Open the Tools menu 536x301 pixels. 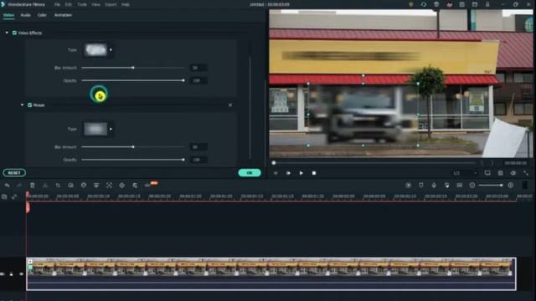coord(82,4)
